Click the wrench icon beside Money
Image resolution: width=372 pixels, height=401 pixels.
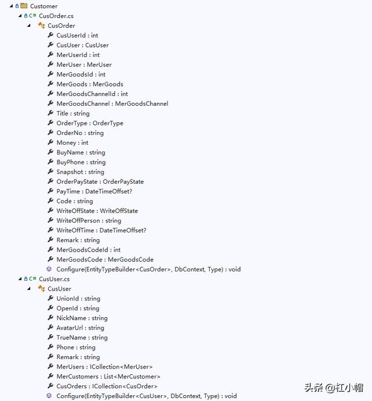click(x=51, y=142)
